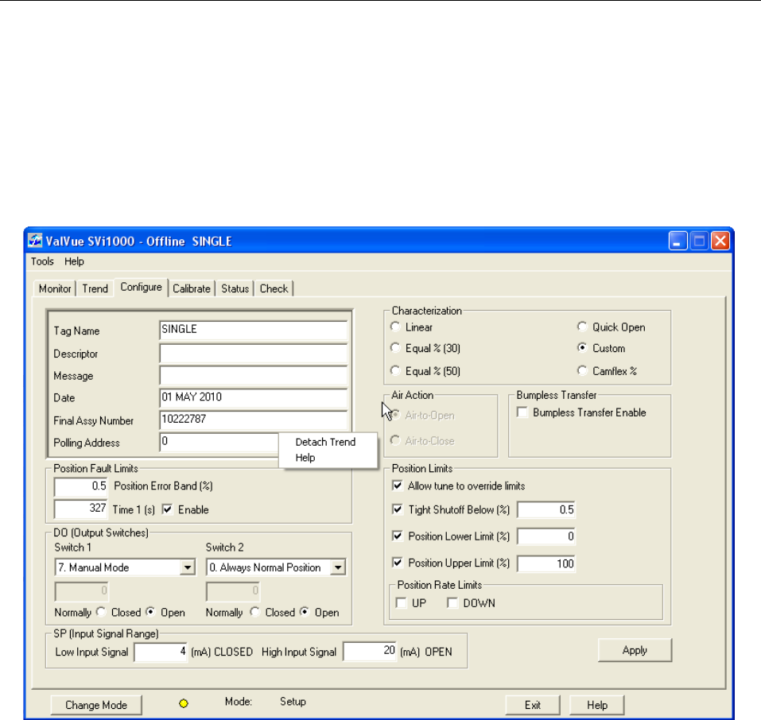761x720 pixels.
Task: Click the Final Assy Number field
Action: [x=254, y=420]
